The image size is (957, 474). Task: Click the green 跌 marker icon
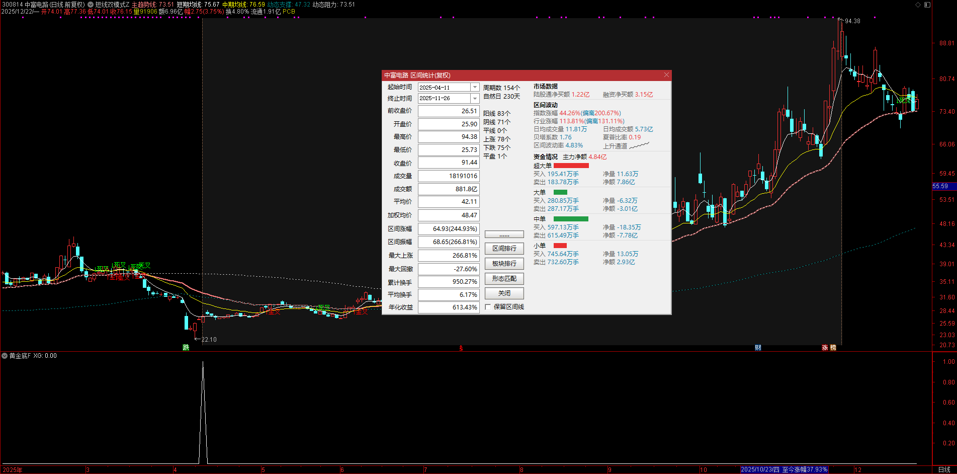coord(186,347)
